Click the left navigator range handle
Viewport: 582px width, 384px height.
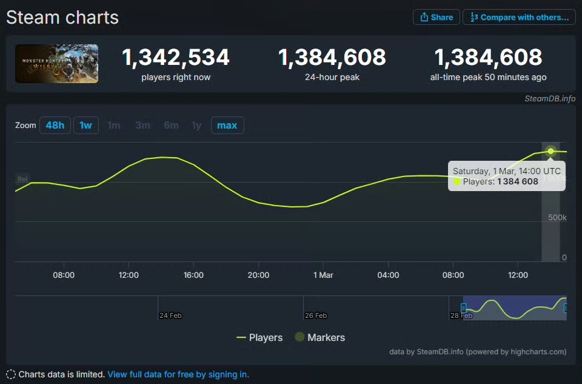[463, 308]
